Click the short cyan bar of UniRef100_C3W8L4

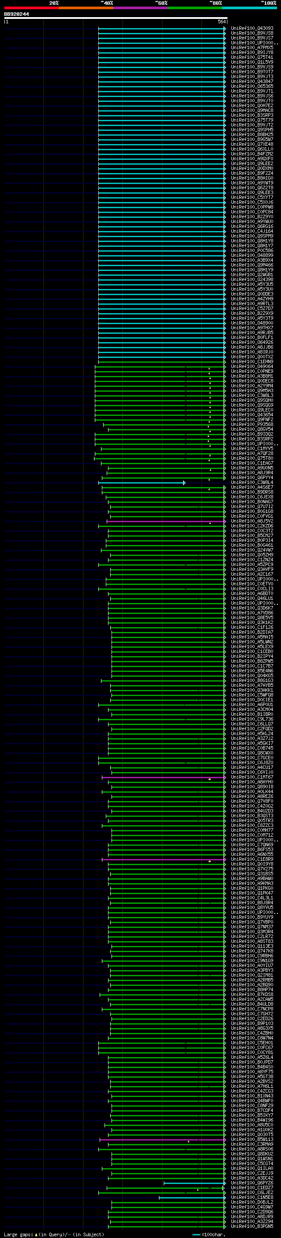(142, 483)
